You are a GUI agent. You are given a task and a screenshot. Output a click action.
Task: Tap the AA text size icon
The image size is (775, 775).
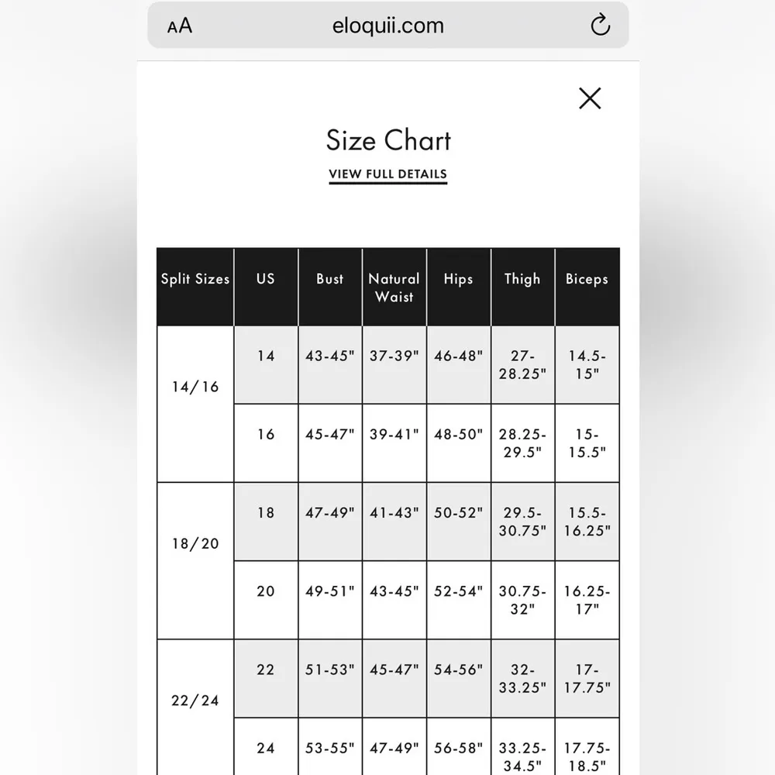click(180, 26)
